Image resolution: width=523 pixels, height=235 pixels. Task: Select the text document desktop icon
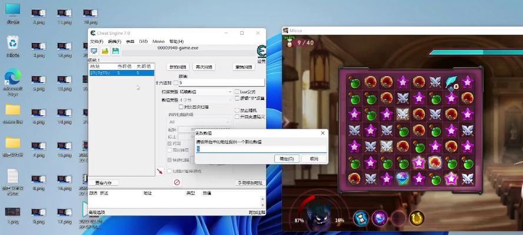click(13, 182)
